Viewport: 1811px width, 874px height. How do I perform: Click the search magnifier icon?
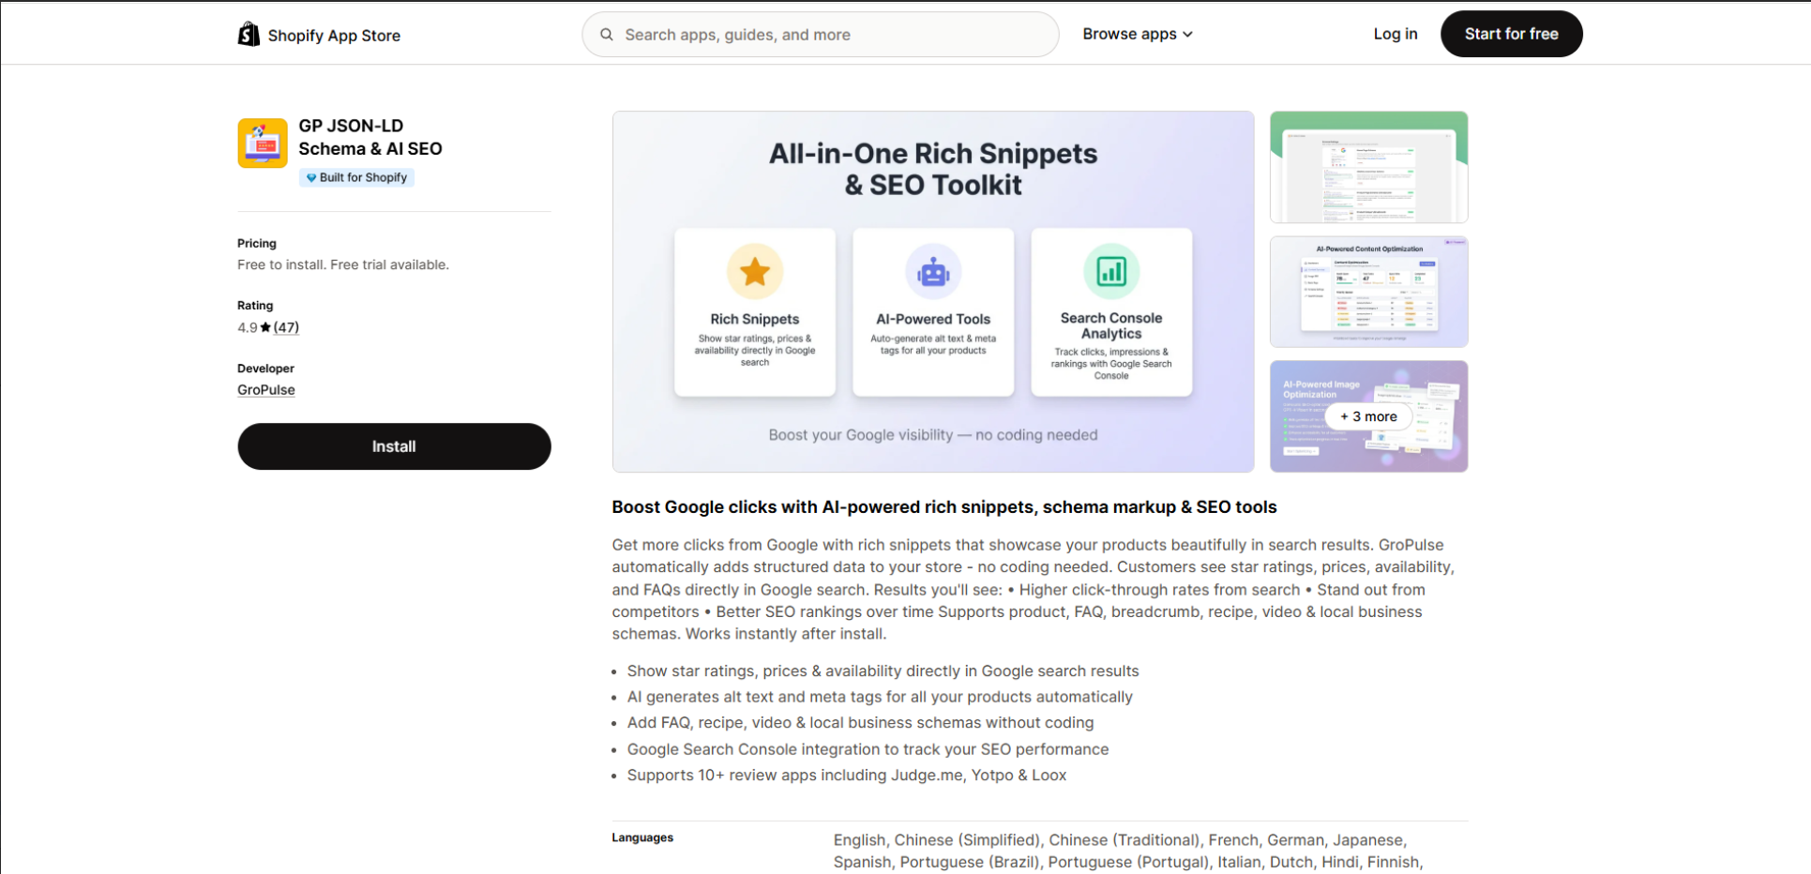tap(607, 35)
